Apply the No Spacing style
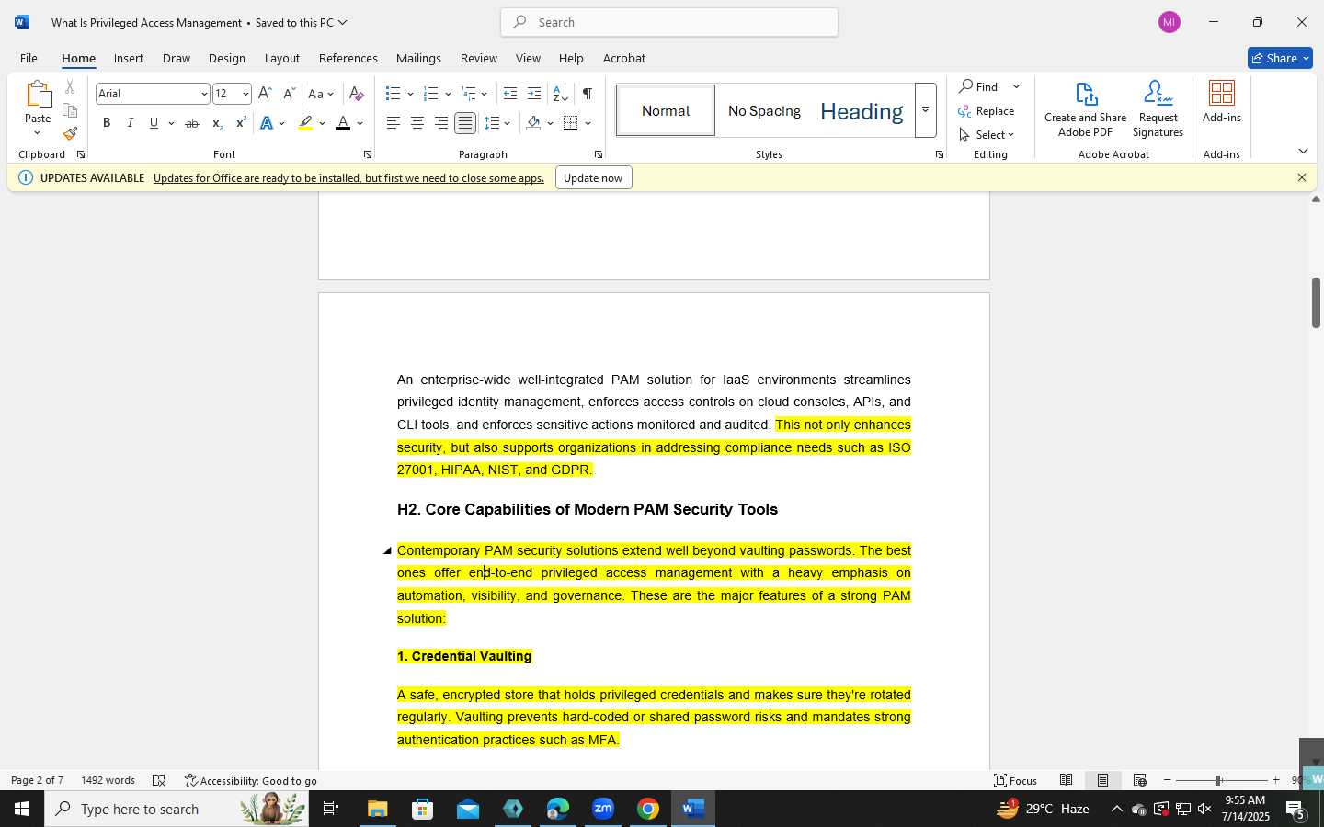The width and height of the screenshot is (1324, 827). click(764, 110)
